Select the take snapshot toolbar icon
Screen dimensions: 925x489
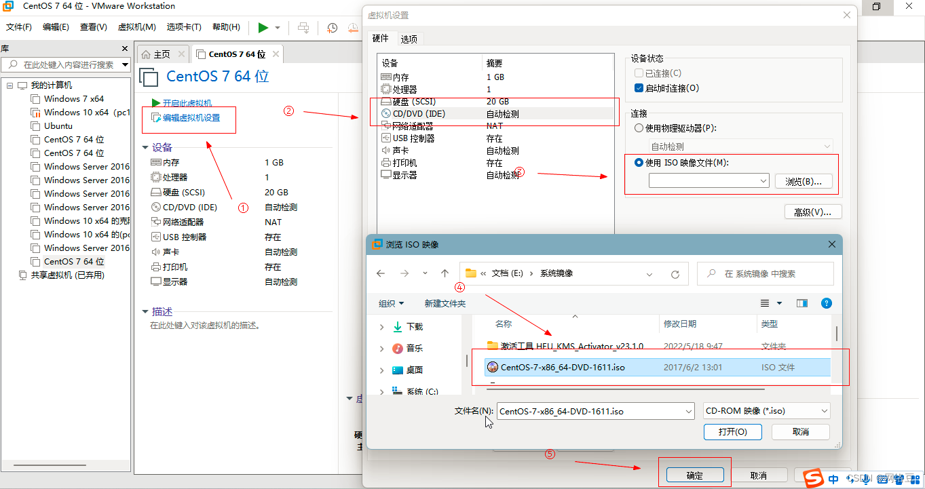(x=333, y=28)
